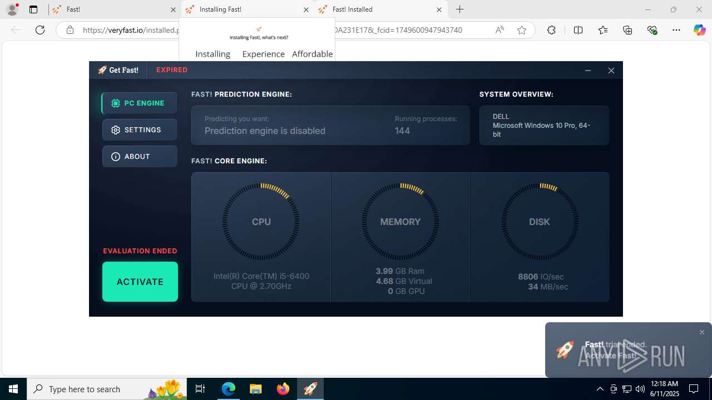Click the site info lock icon
Viewport: 712px width, 400px height.
click(70, 30)
